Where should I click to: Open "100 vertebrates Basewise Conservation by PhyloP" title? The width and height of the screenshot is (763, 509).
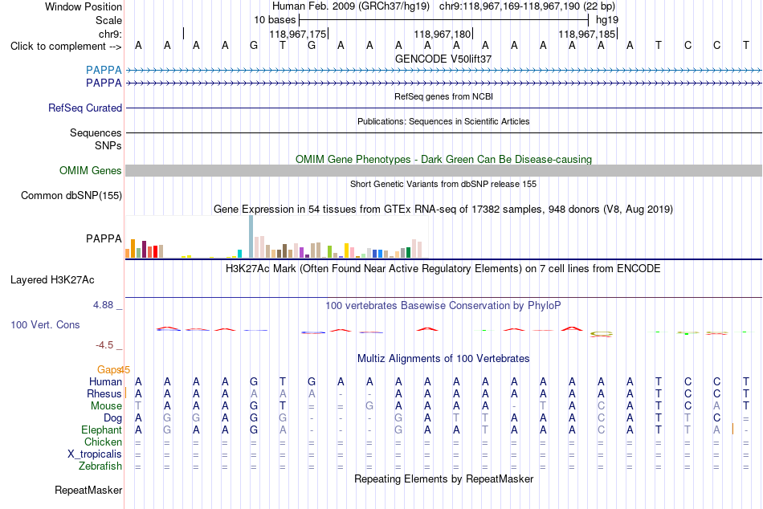coord(443,306)
